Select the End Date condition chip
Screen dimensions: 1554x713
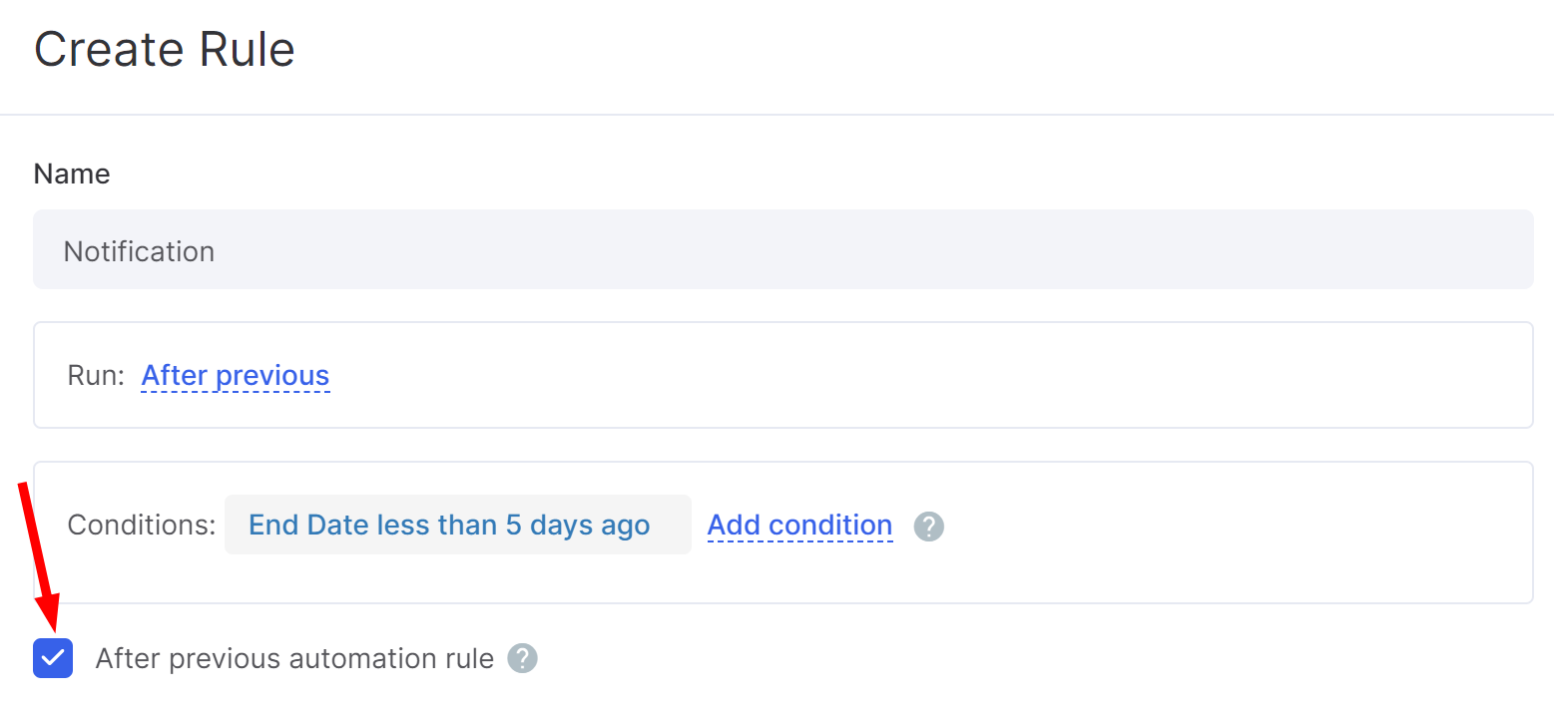click(x=449, y=526)
